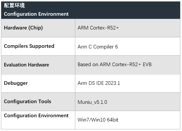This screenshot has width=182, height=131.
Task: Click the Compilers Supported label
Action: [29, 46]
